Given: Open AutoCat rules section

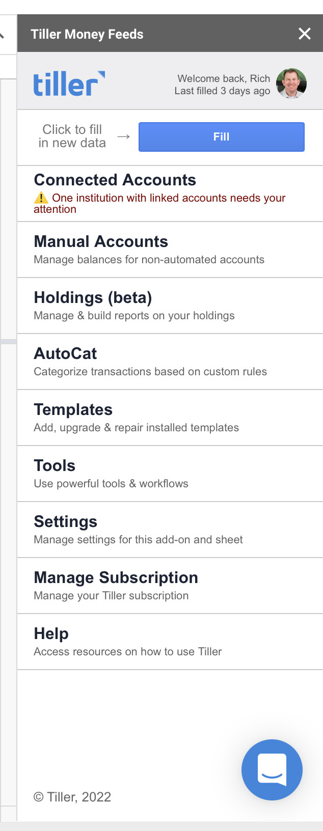Looking at the screenshot, I should click(x=65, y=354).
